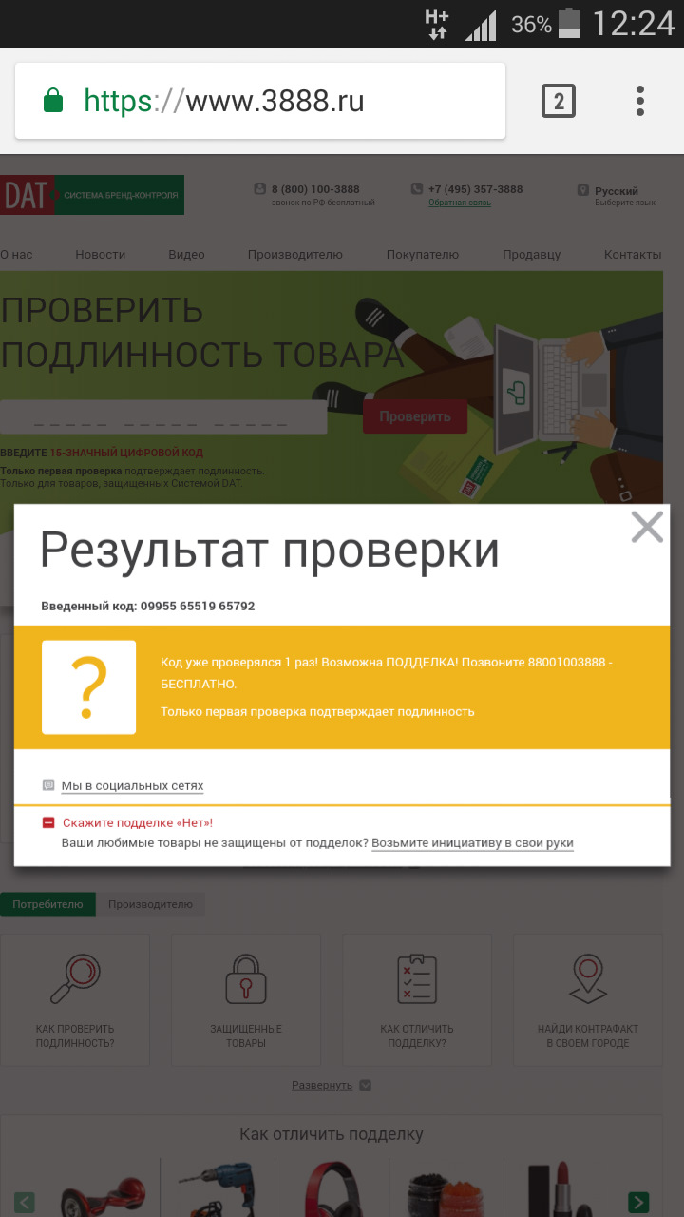The height and width of the screenshot is (1217, 684).
Task: Click the red Проверить button
Action: click(415, 416)
